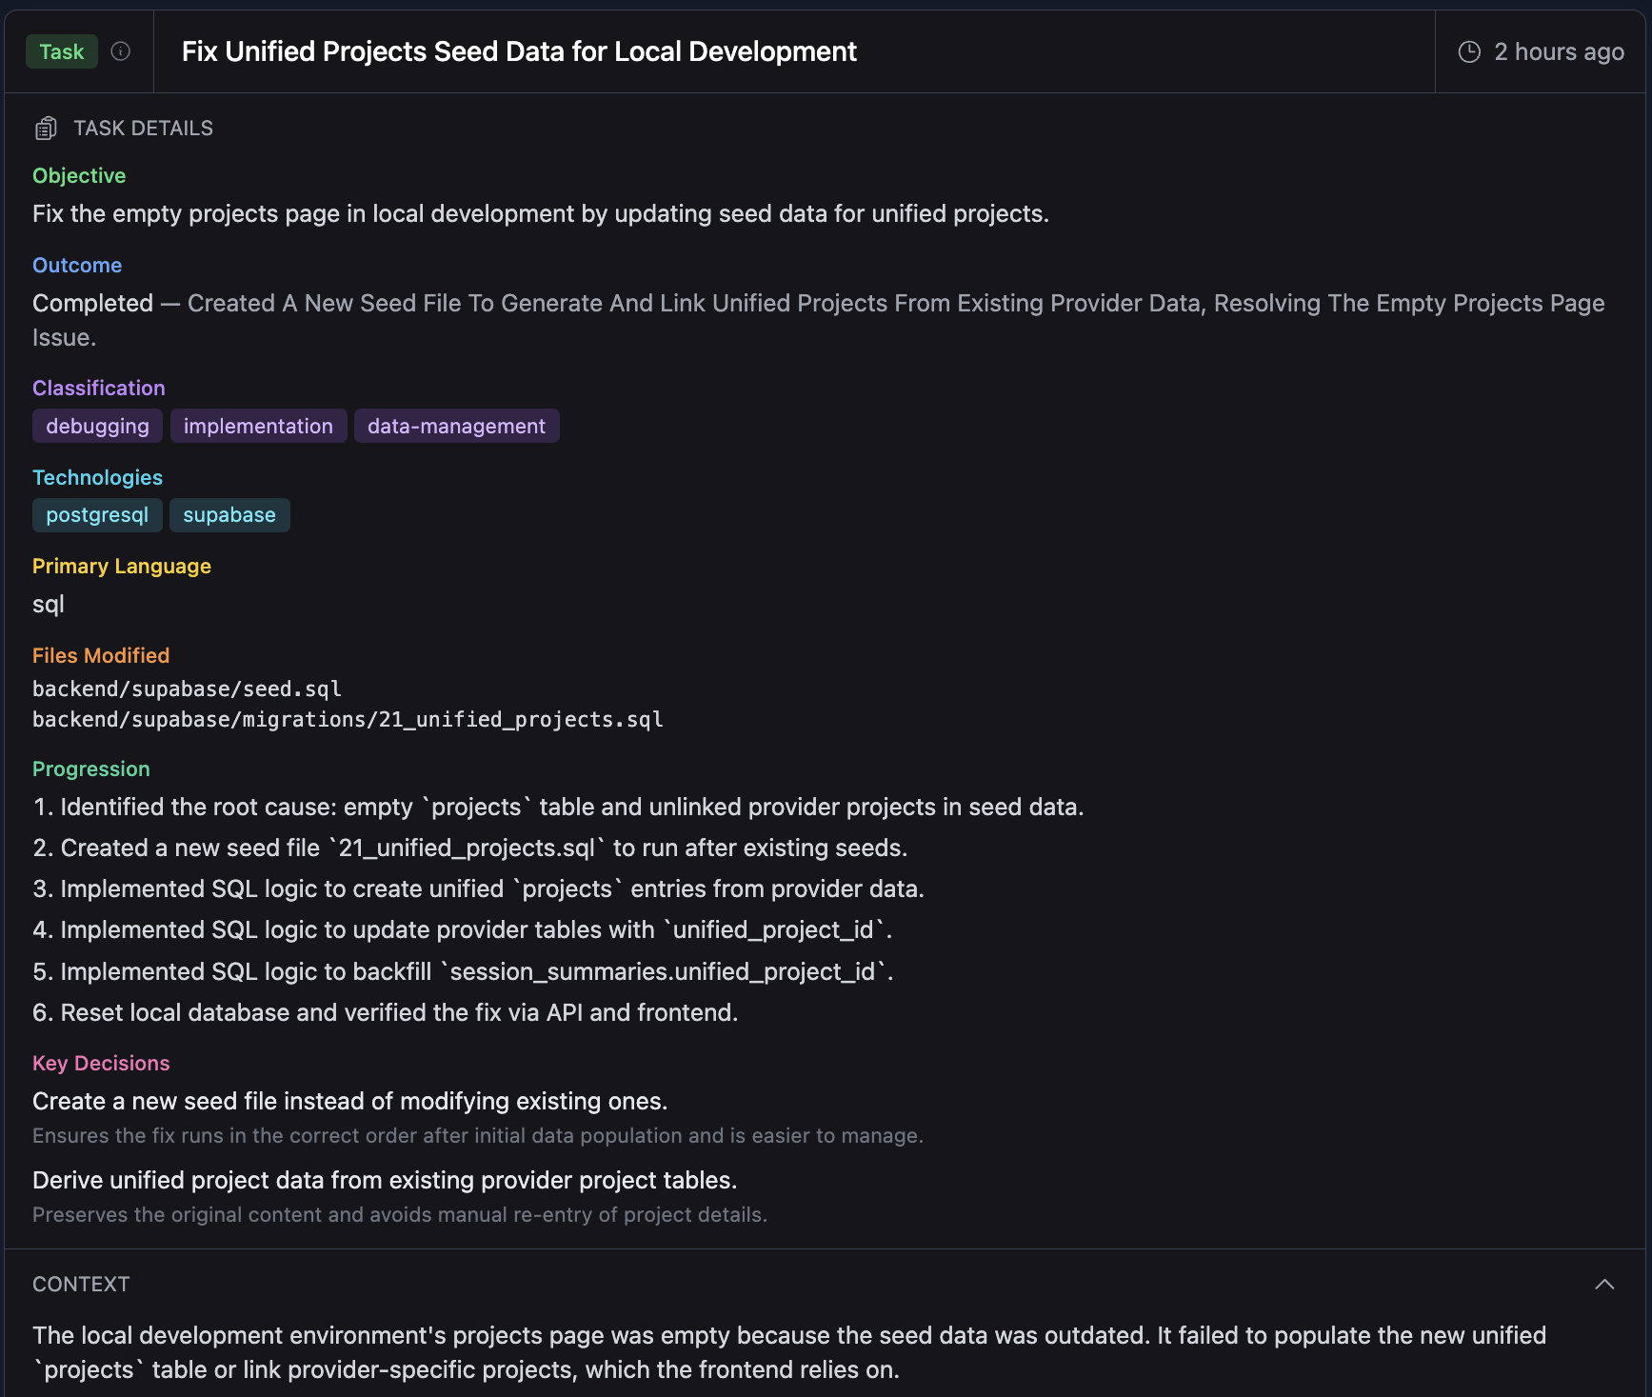1652x1397 pixels.
Task: Click the info icon beside the Task badge
Action: click(120, 51)
